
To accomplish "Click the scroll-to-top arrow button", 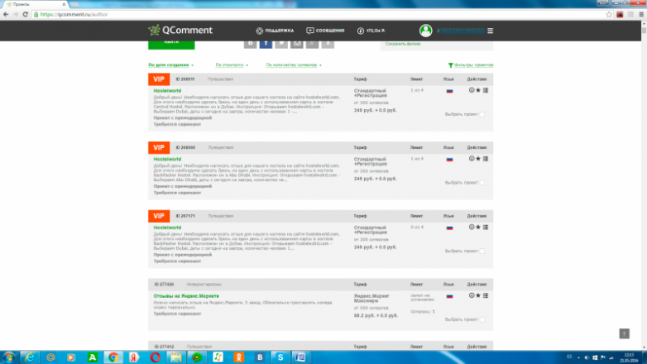I will 625,333.
